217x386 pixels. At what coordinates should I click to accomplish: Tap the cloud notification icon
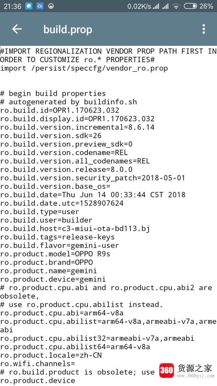point(40,6)
